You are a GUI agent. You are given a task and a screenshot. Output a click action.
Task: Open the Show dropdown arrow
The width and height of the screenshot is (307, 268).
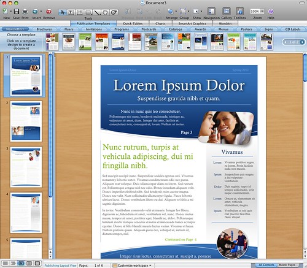tap(201, 12)
